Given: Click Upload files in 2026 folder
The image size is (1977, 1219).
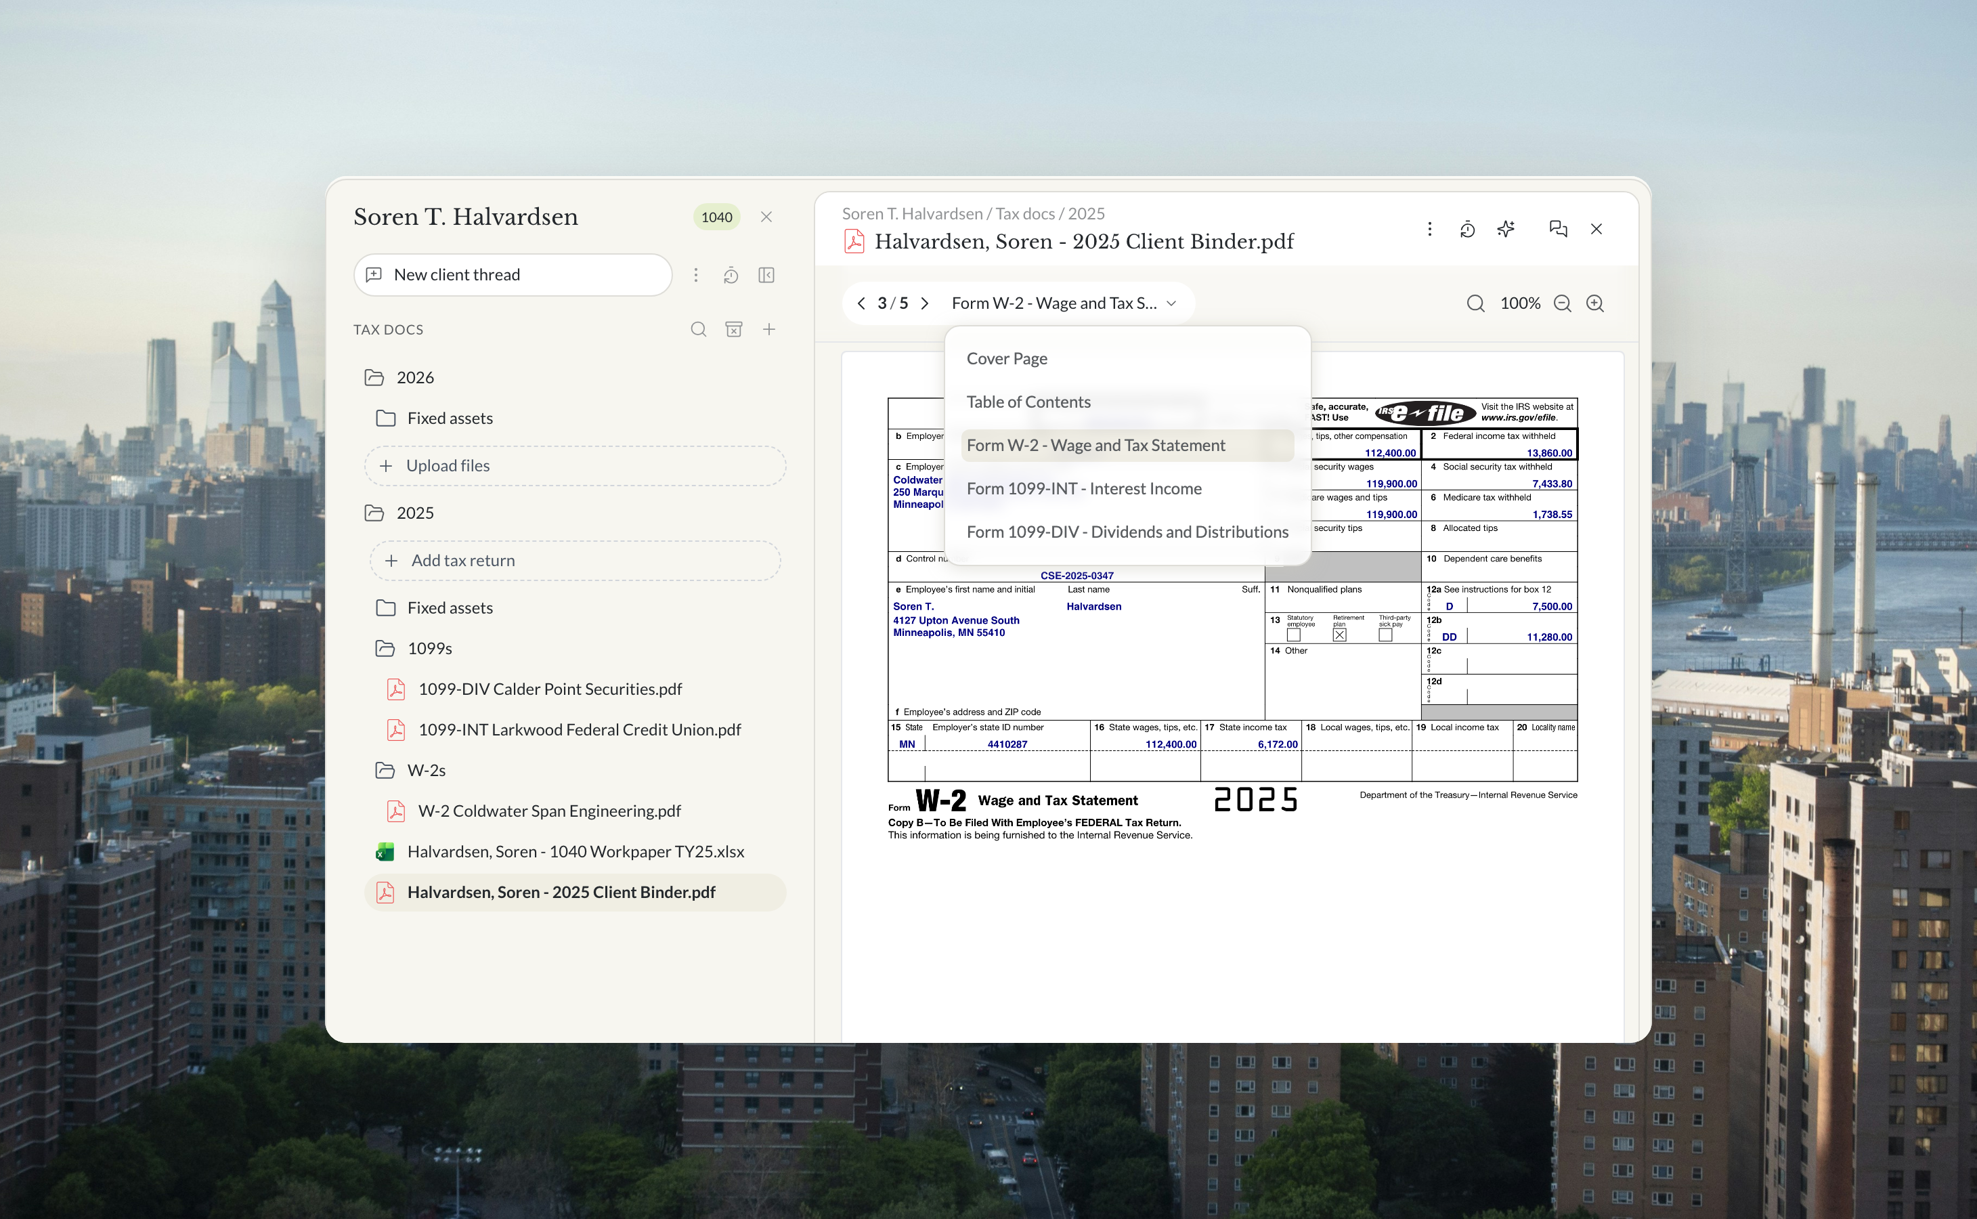Looking at the screenshot, I should pos(575,466).
